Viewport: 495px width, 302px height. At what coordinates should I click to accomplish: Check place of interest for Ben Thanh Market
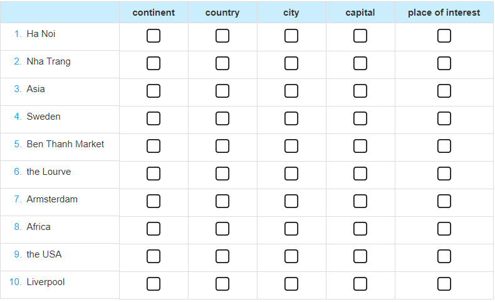444,146
